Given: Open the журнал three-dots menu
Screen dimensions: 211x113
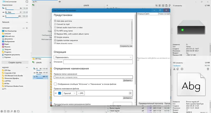Looking at the screenshot, I should [x=27, y=68].
